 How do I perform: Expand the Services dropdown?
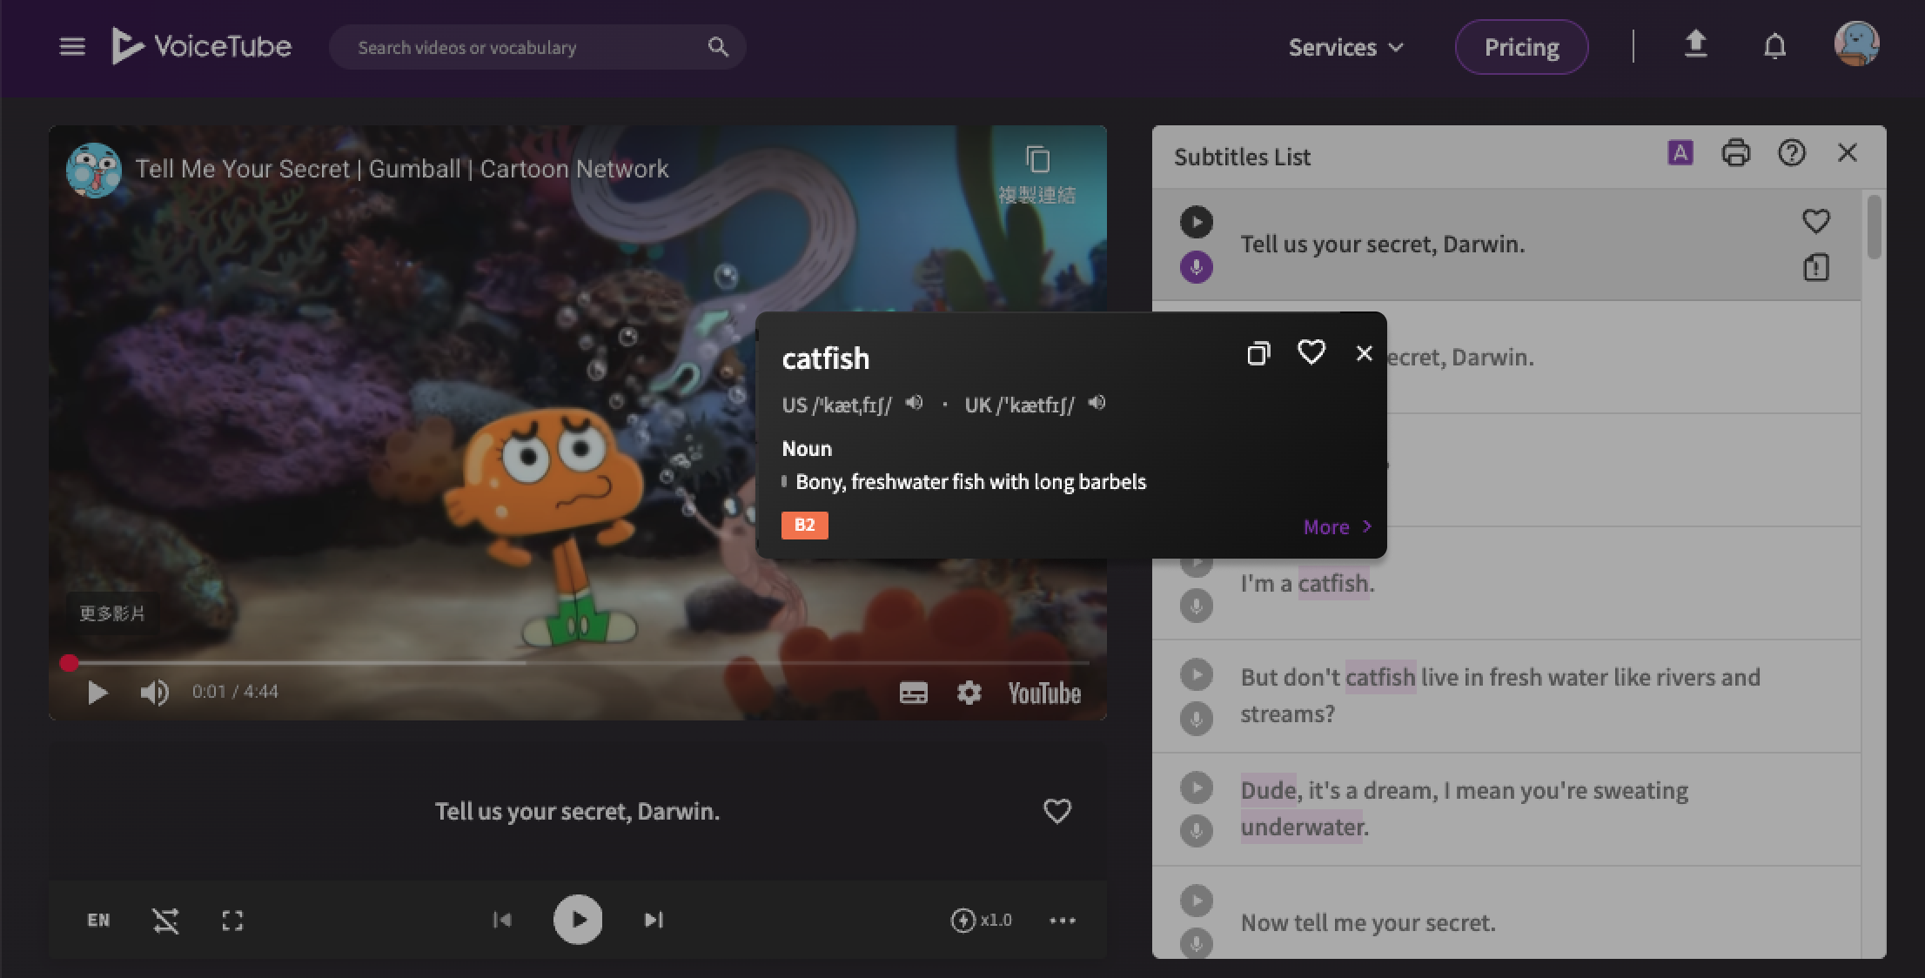click(1345, 47)
